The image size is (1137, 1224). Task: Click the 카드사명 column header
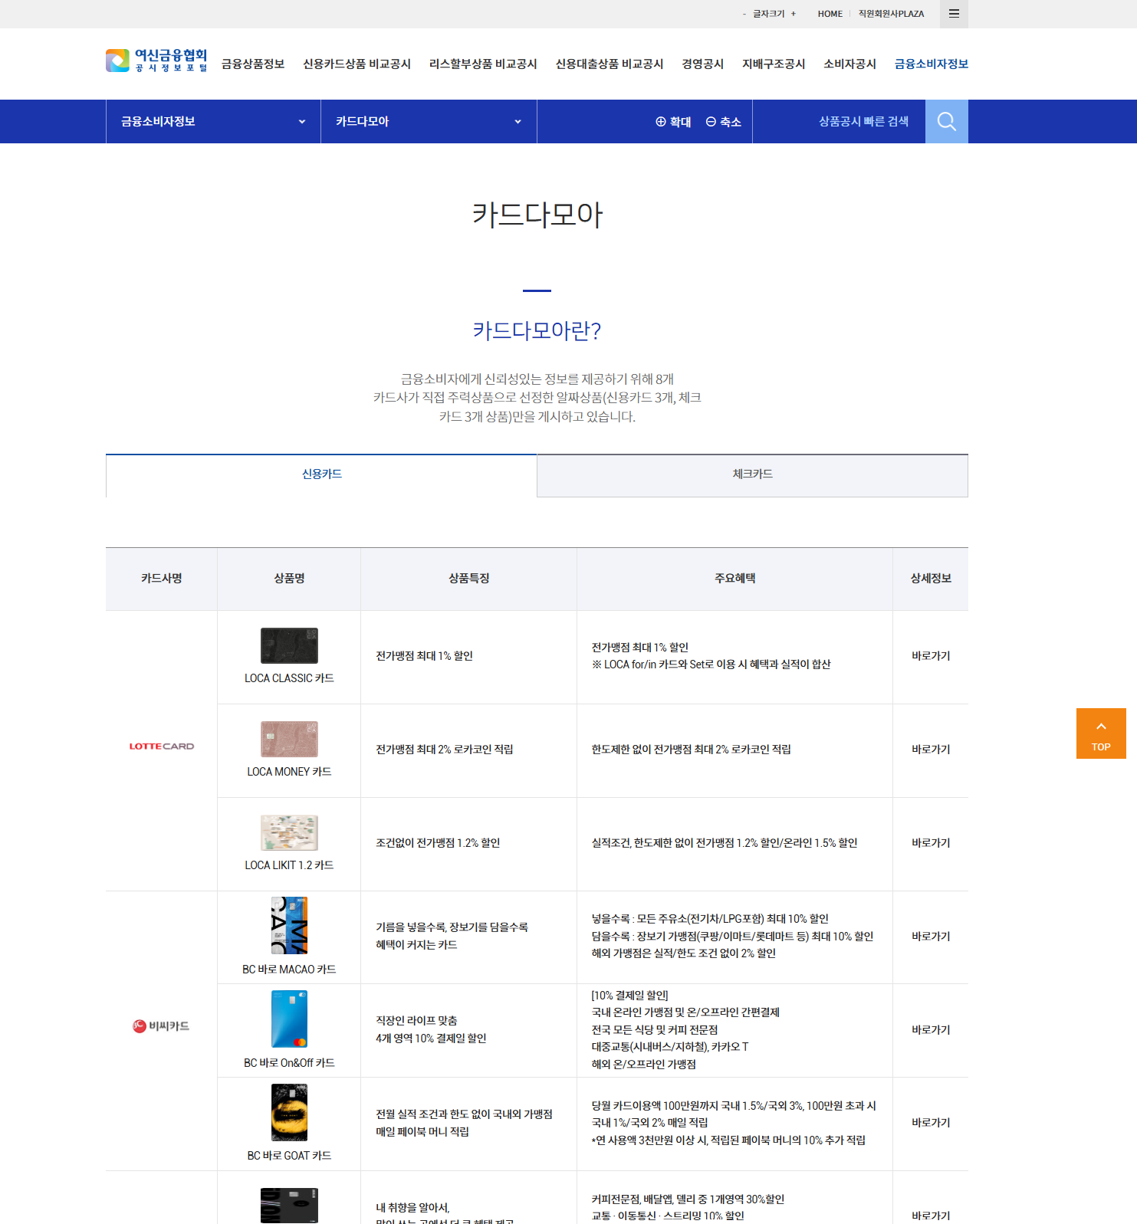(162, 579)
